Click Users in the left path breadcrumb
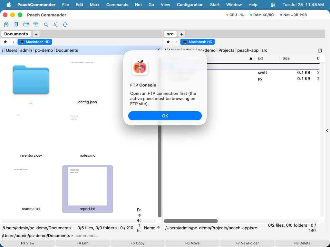The width and height of the screenshot is (330, 247). coord(12,50)
